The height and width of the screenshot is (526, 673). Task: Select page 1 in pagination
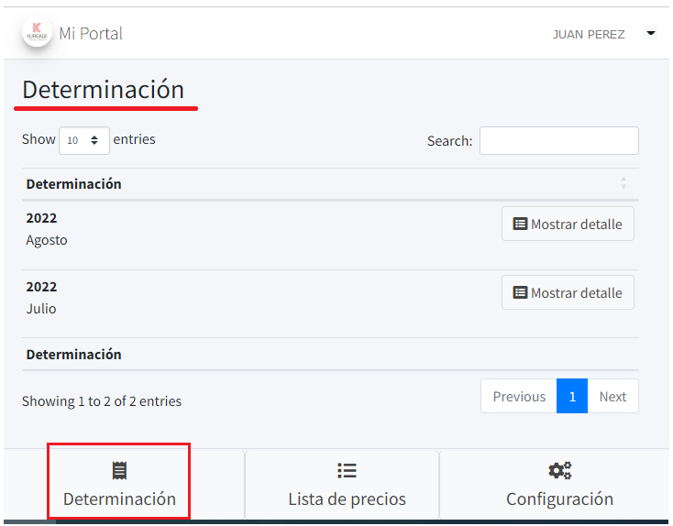coord(572,397)
